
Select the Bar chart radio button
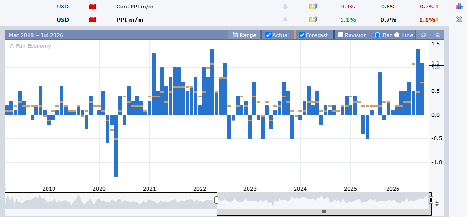[378, 35]
